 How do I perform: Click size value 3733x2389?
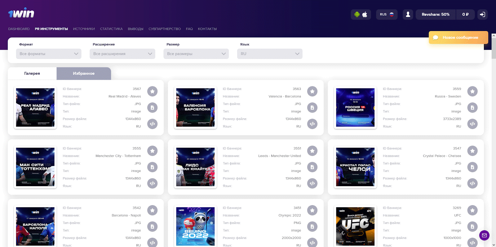tap(452, 119)
